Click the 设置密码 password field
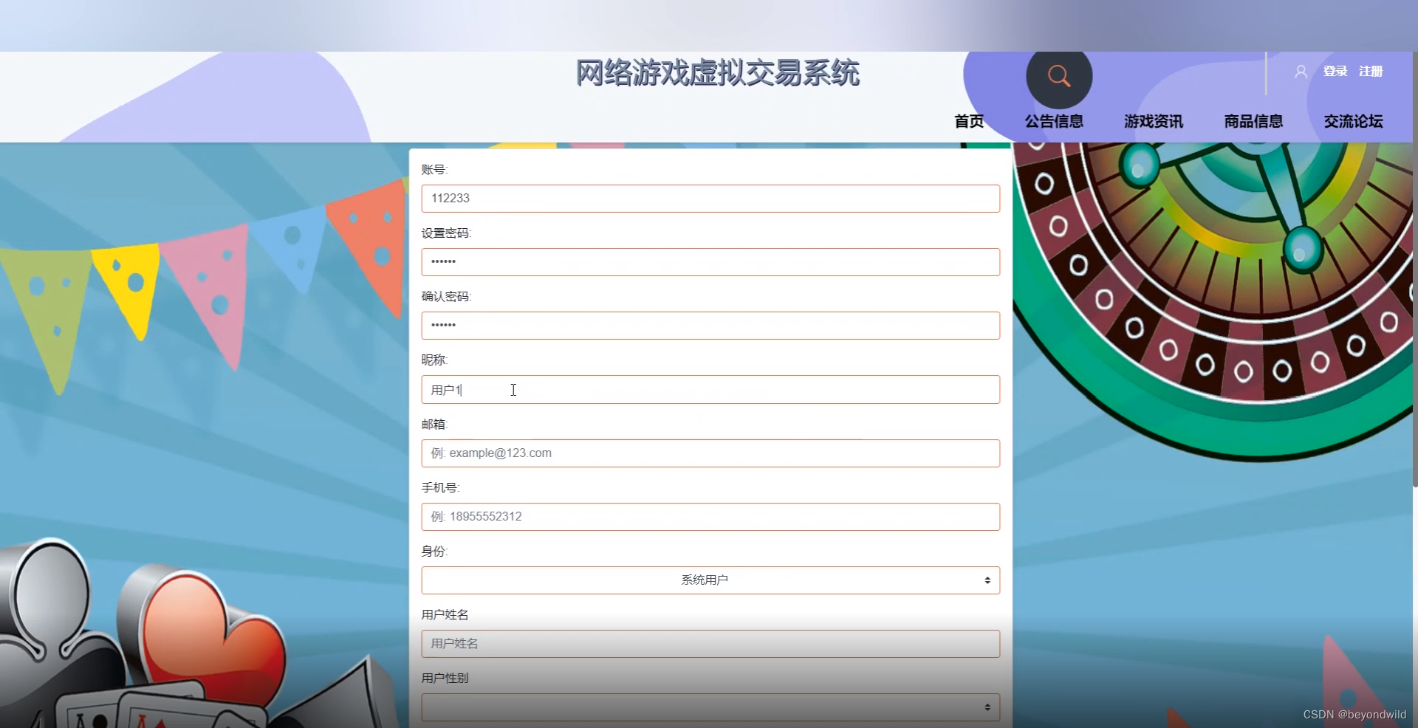 coord(710,261)
